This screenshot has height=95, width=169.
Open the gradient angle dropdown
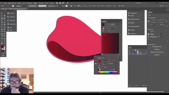pos(115,29)
